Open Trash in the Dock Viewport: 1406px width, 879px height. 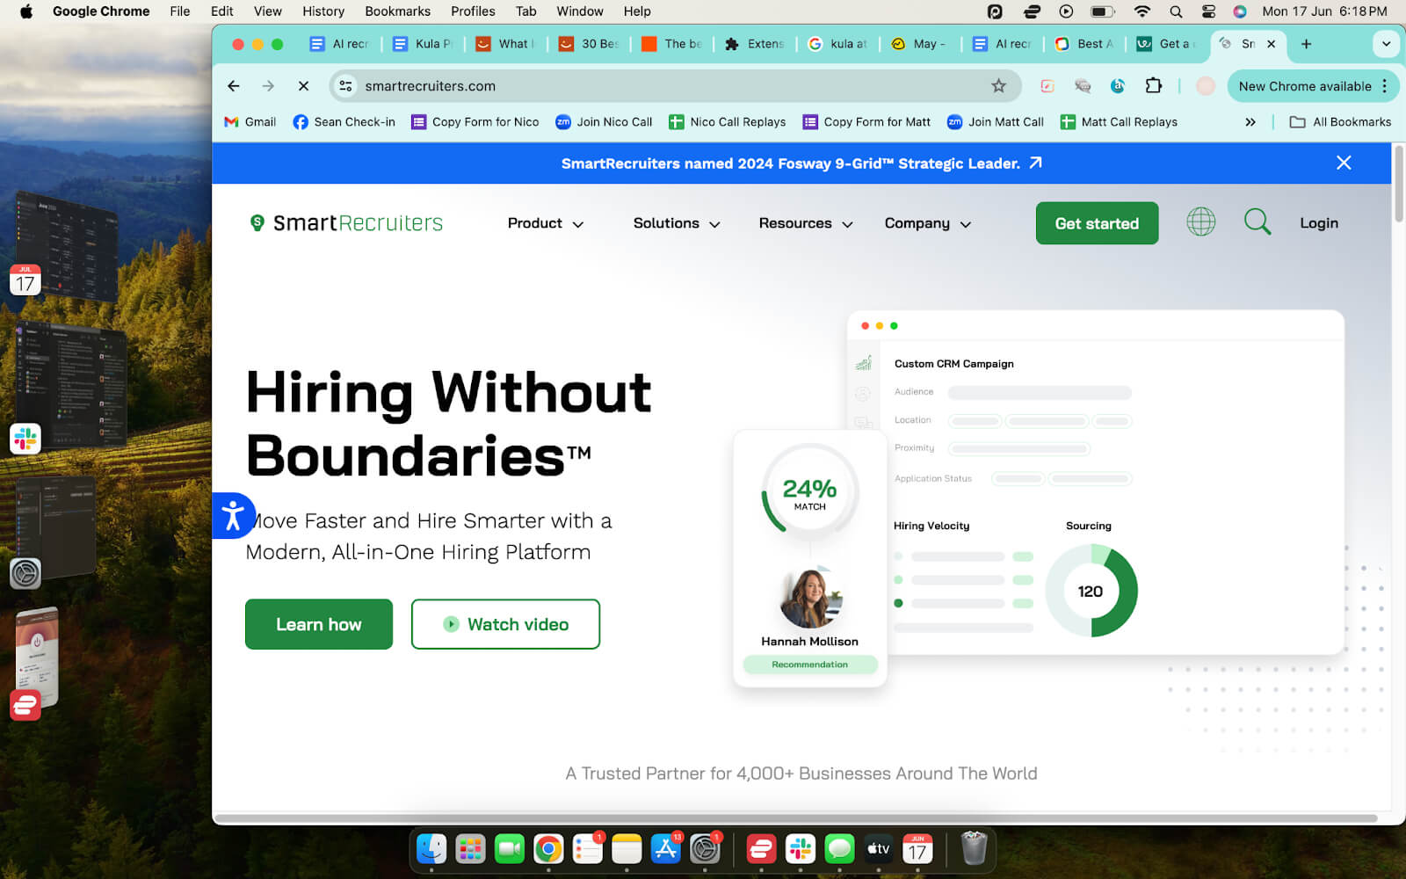[974, 848]
